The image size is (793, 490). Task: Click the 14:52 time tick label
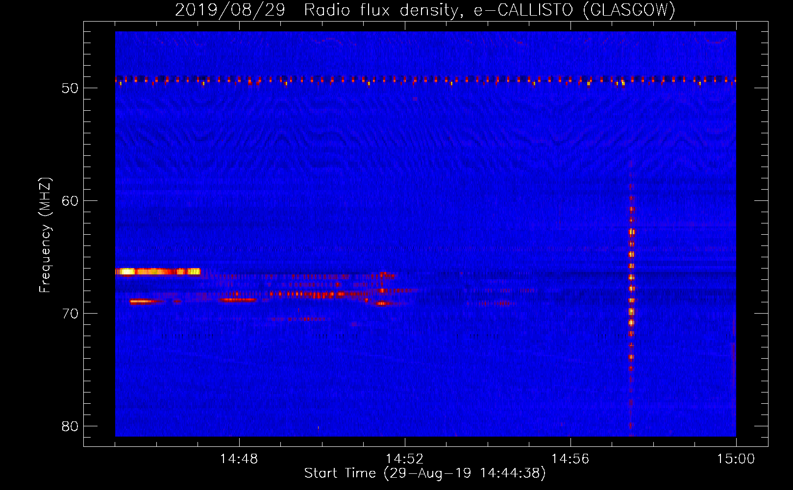click(x=405, y=459)
